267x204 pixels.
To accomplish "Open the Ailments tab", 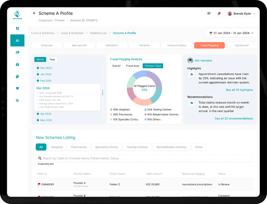I will [x=144, y=45].
